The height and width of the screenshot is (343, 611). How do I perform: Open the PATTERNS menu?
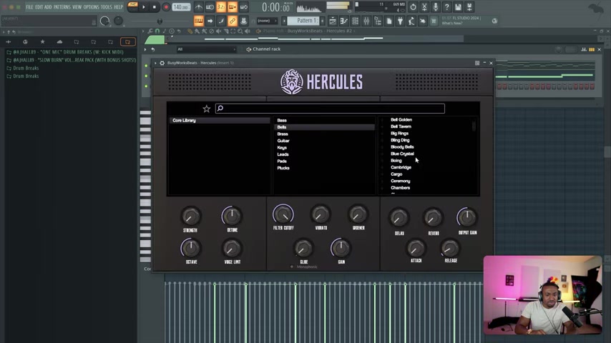click(62, 7)
